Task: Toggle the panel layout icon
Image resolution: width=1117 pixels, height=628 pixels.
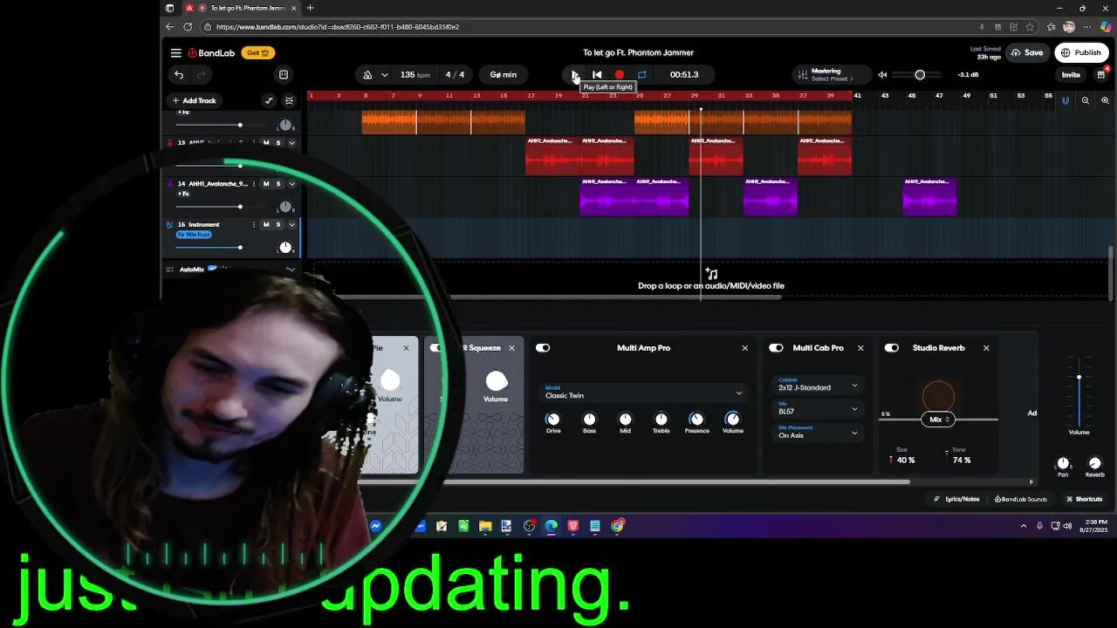Action: [283, 75]
